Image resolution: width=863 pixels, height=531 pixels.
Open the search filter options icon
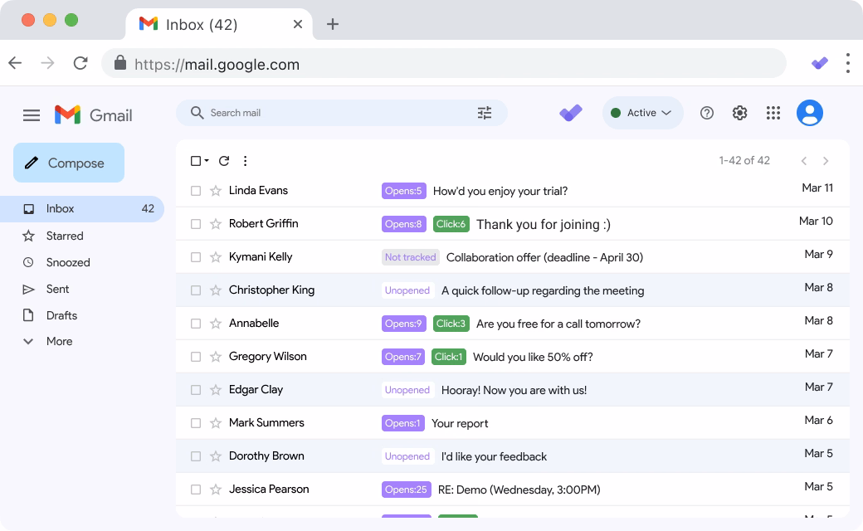point(485,113)
